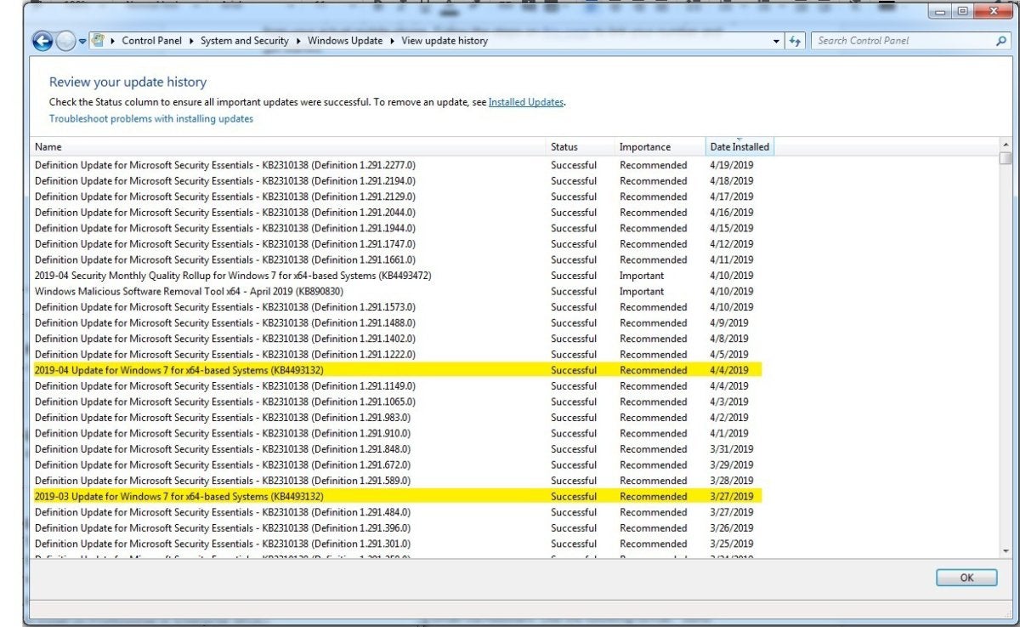Go to System and Security breadcrumb
Image resolution: width=1020 pixels, height=627 pixels.
(245, 41)
